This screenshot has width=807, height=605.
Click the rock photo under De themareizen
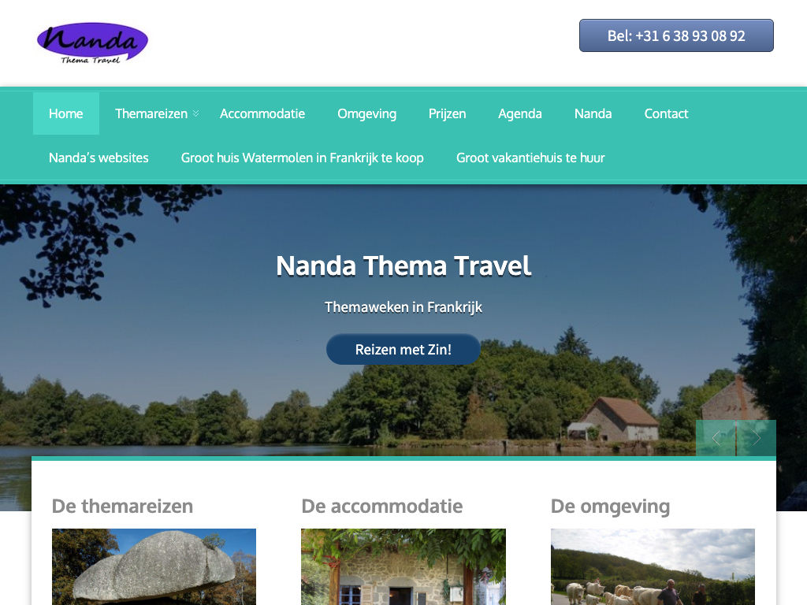coord(154,566)
